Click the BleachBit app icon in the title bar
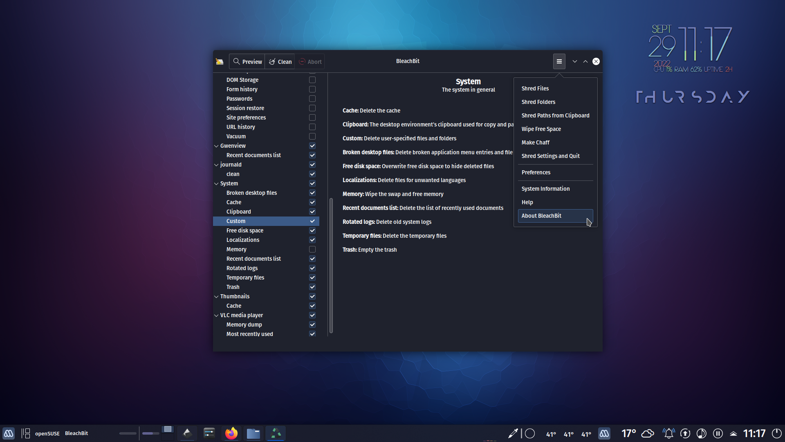The height and width of the screenshot is (442, 785). 220,62
